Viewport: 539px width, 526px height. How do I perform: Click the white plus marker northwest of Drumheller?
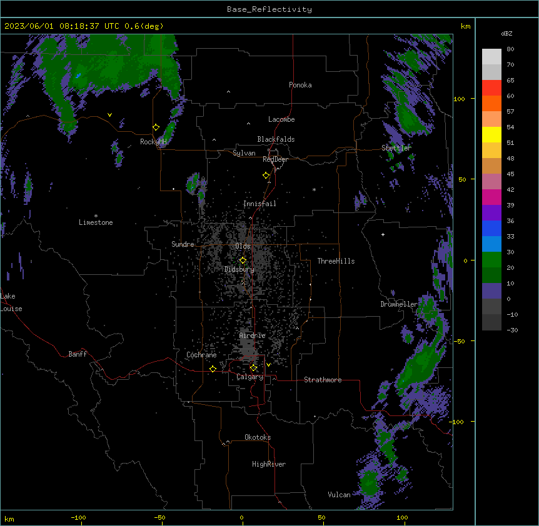point(383,234)
